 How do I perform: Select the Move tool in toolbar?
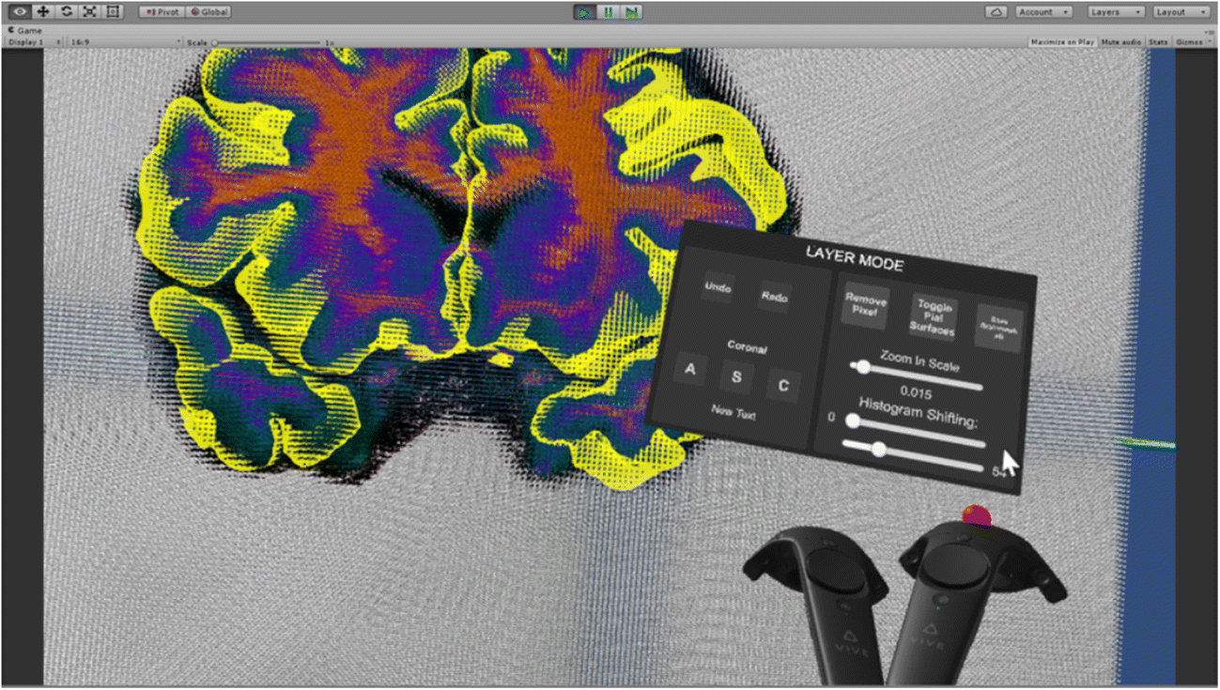[42, 12]
